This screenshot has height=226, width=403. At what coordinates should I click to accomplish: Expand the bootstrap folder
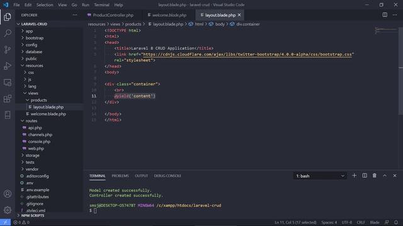pos(35,38)
